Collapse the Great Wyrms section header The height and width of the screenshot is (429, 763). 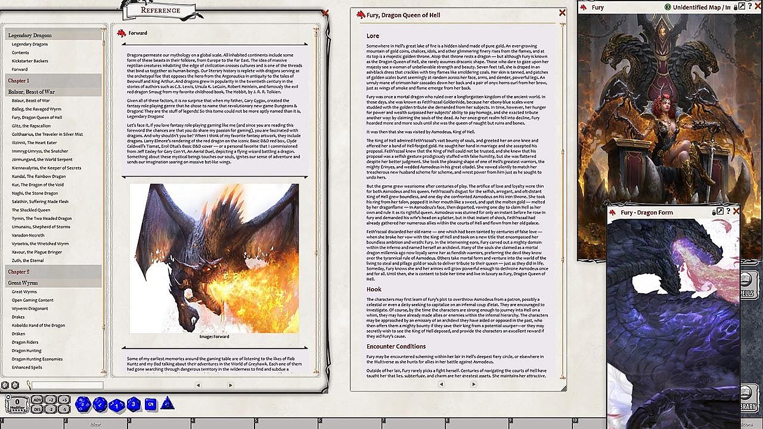click(x=54, y=283)
